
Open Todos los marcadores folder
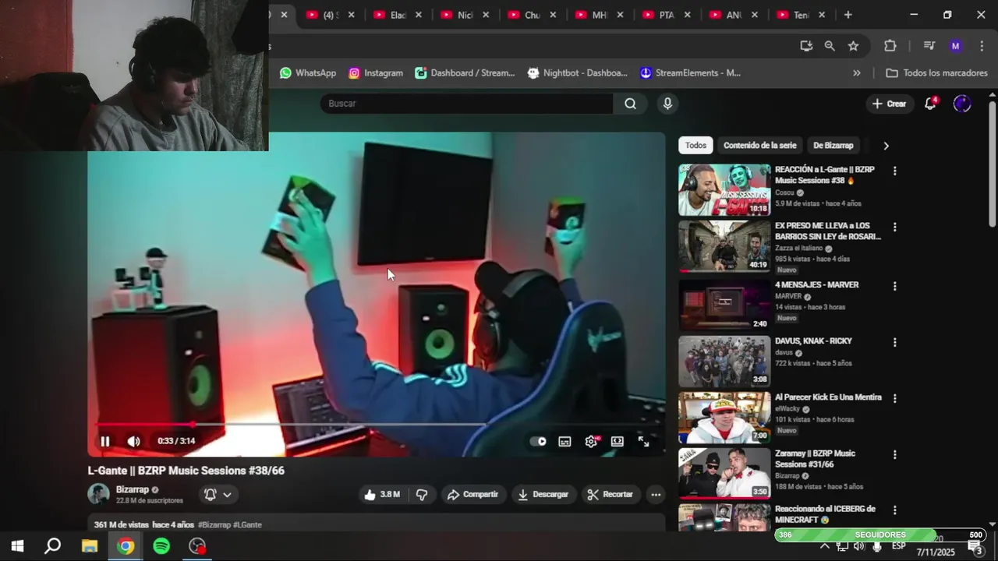pyautogui.click(x=936, y=72)
